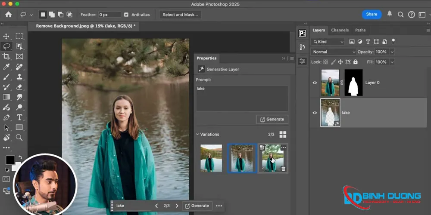Select the Rectangular Marquee tool
Screen dimensions: 431x215
coord(19,36)
